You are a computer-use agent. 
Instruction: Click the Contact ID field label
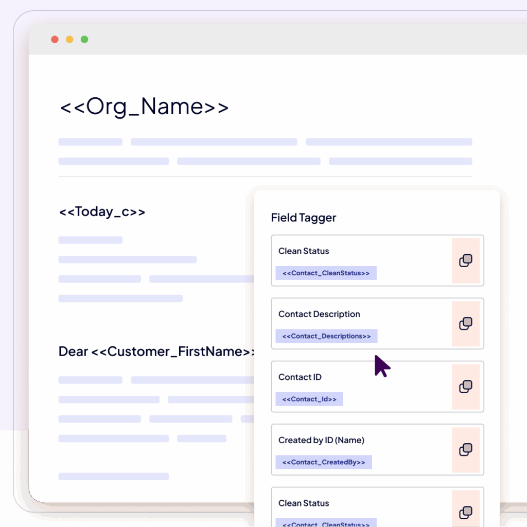300,377
